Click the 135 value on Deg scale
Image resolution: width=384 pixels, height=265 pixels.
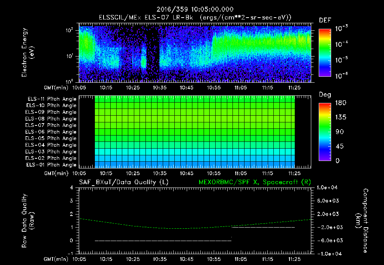pyautogui.click(x=340, y=118)
